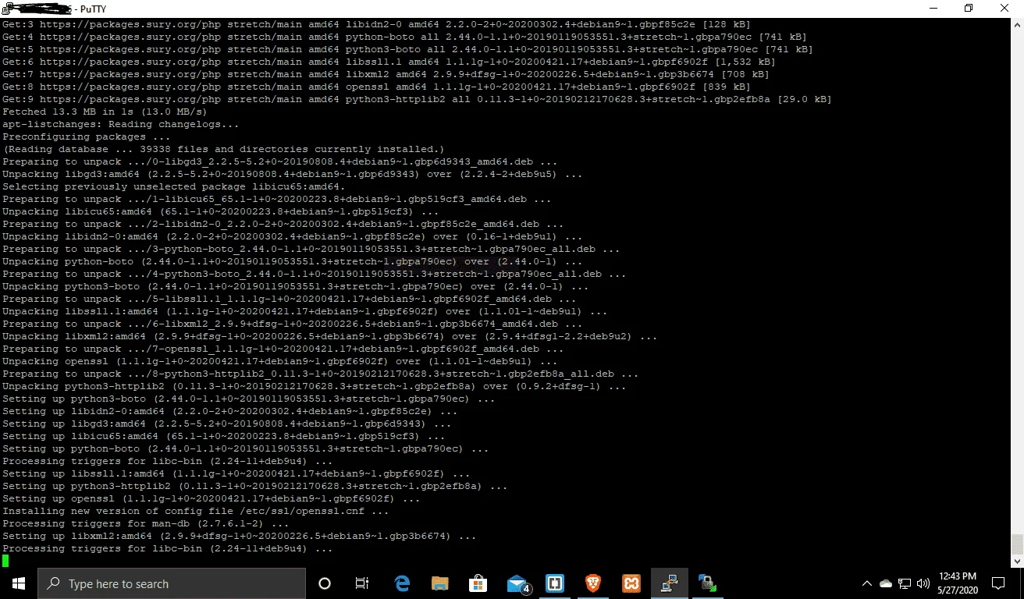Click 'Unpacking libxml2:amd64' line
The width and height of the screenshot is (1024, 599).
coord(330,336)
